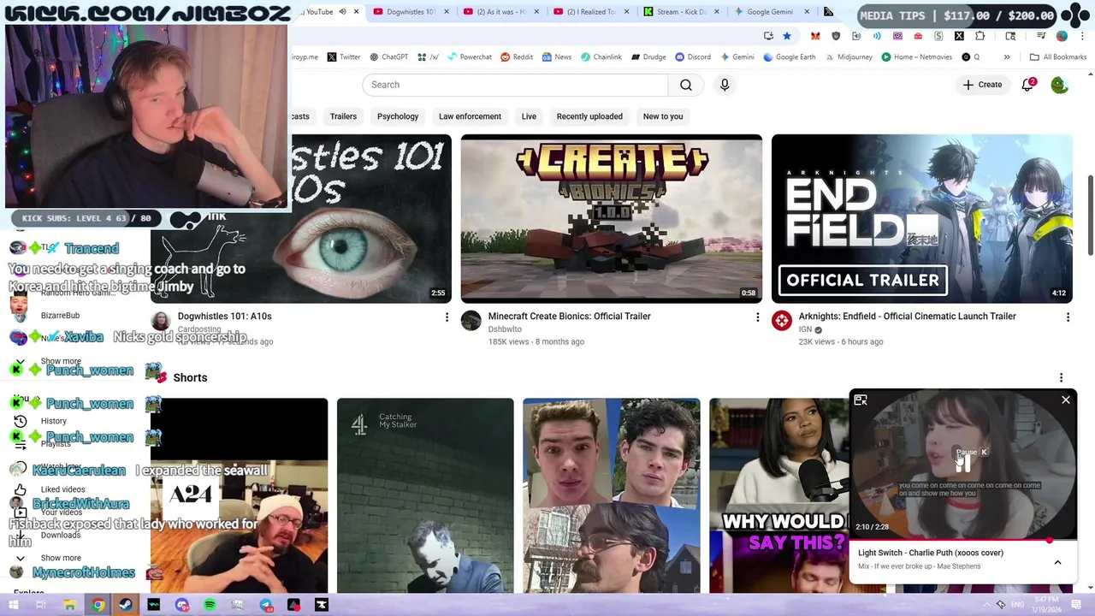Open the Dshbwlto channel name link

pos(505,329)
